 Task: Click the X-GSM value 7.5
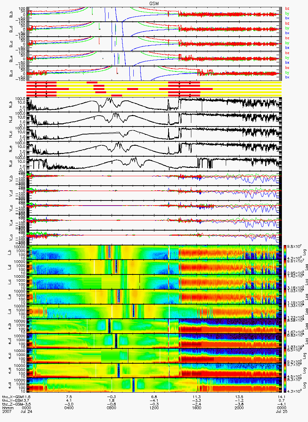tap(69, 397)
